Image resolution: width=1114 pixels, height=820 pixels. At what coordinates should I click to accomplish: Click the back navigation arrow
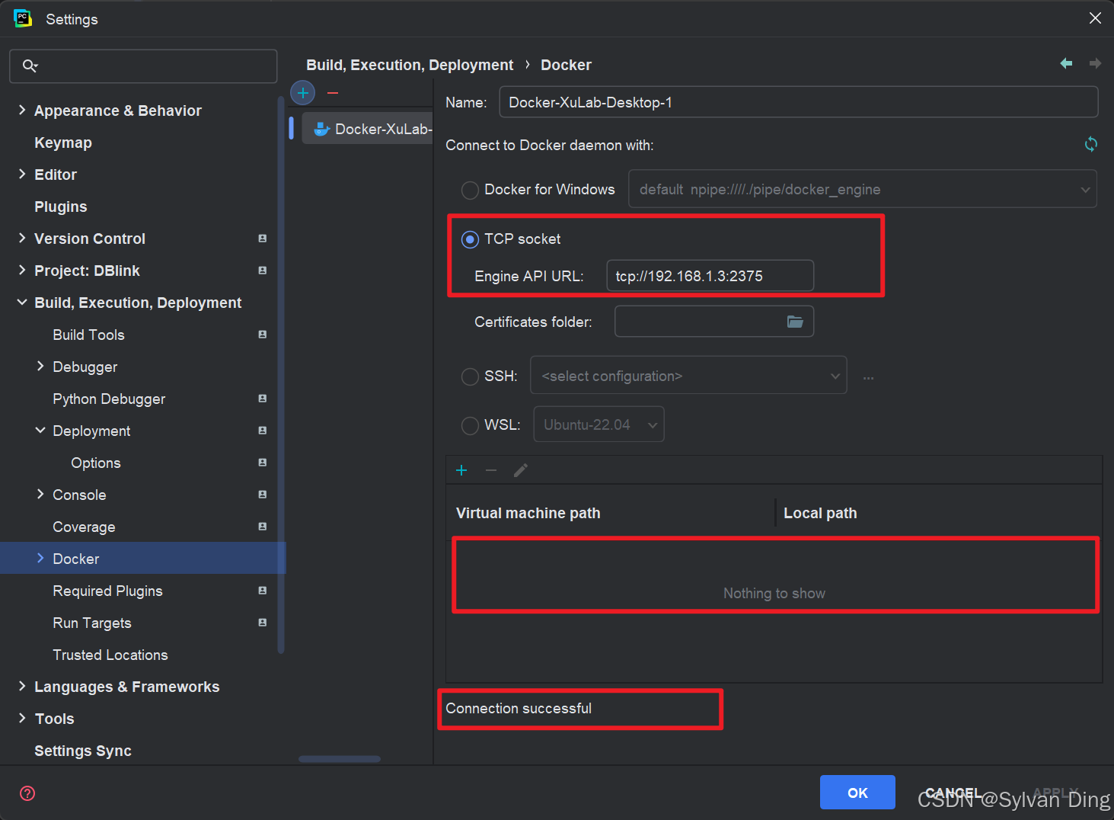(x=1066, y=63)
